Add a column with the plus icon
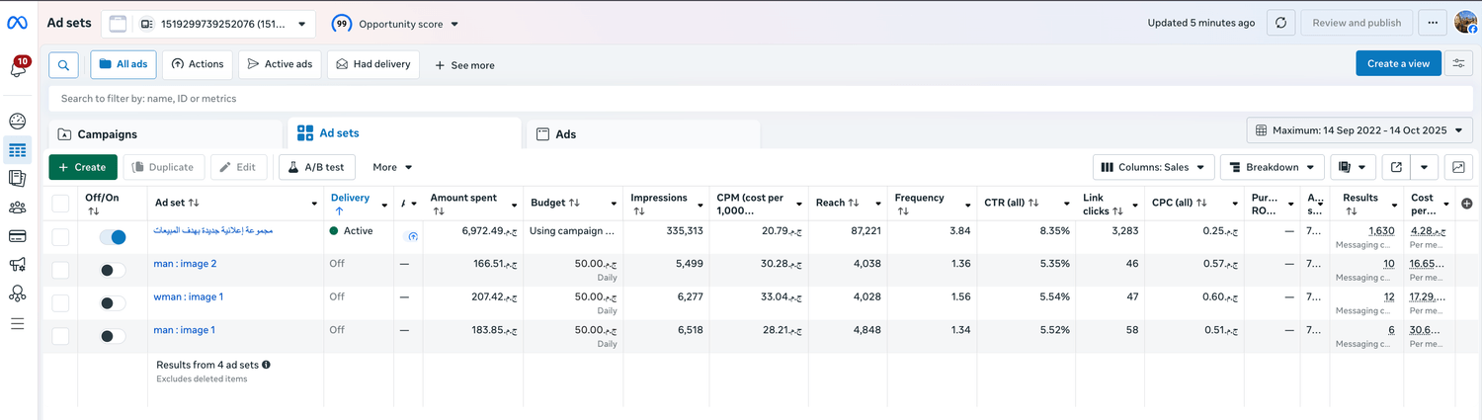This screenshot has width=1482, height=420. click(1466, 204)
